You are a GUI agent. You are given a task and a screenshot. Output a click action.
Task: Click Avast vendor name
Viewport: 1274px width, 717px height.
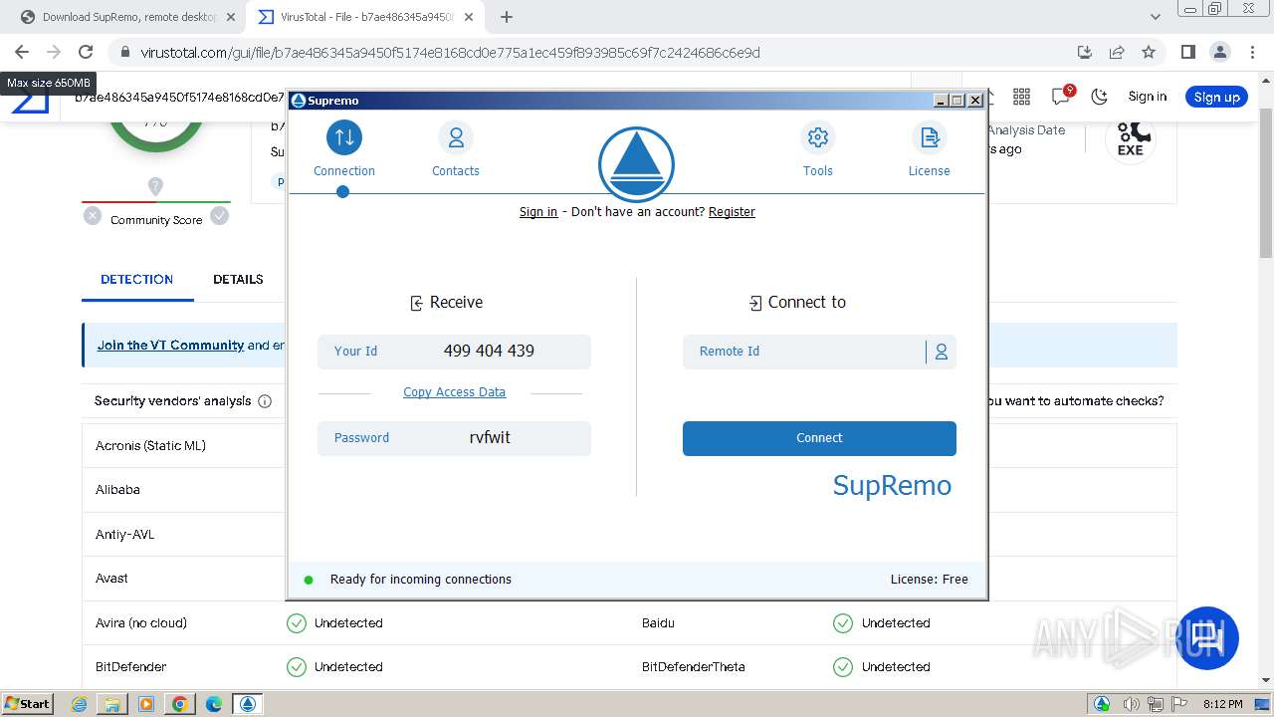coord(111,579)
